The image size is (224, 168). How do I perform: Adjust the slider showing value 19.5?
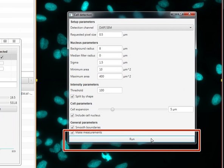point(5,98)
